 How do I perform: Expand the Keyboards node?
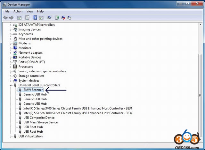tap(11, 34)
